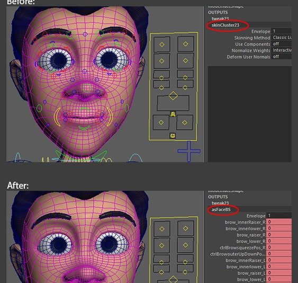Select the large center diamond control in Before panel
The image size is (298, 283).
coord(173,96)
